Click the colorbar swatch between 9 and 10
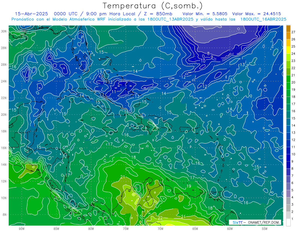 [x=288, y=158]
